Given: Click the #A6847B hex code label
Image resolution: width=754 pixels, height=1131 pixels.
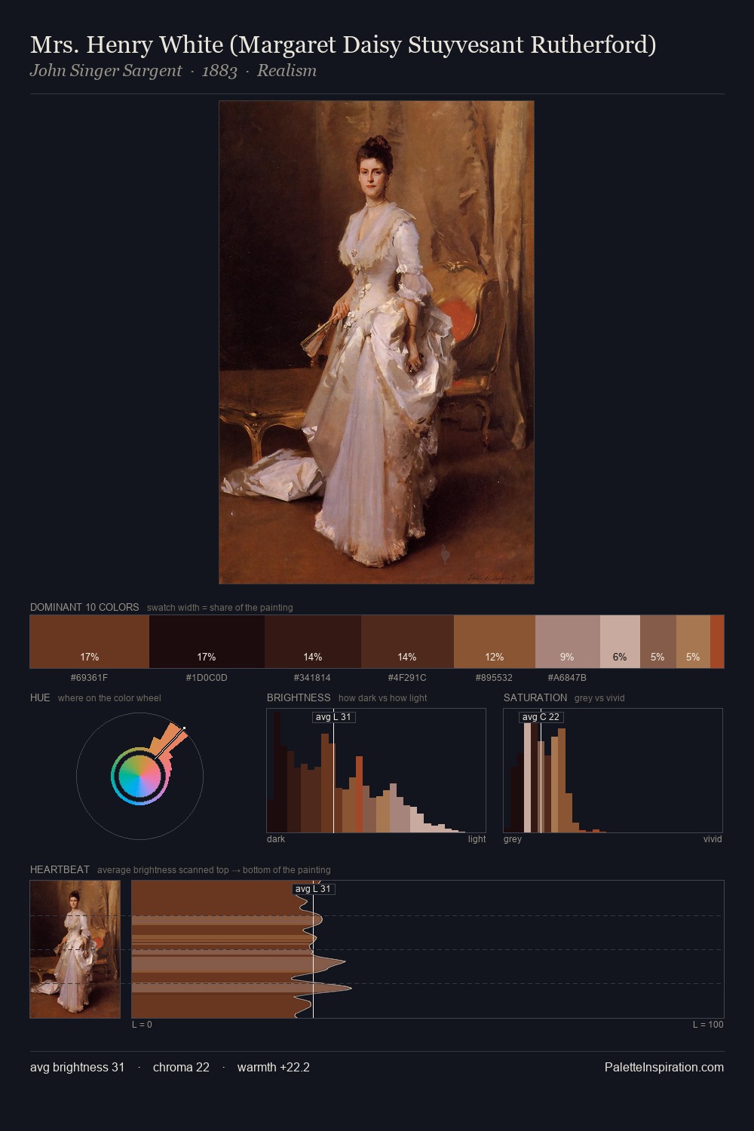Looking at the screenshot, I should coord(567,678).
